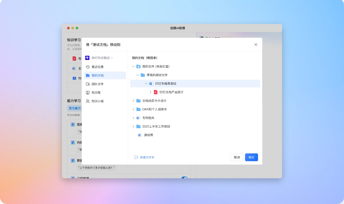344x204 pixels.
Task: Expand the 文档动态卡片设计 folder
Action: click(133, 101)
